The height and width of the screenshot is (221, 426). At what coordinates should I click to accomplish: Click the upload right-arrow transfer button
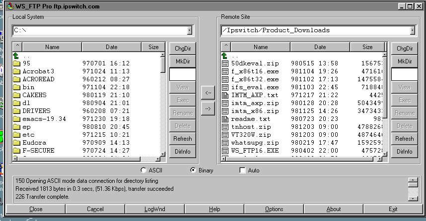208,109
